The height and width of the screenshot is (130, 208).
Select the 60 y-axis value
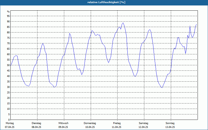(x=8, y=54)
